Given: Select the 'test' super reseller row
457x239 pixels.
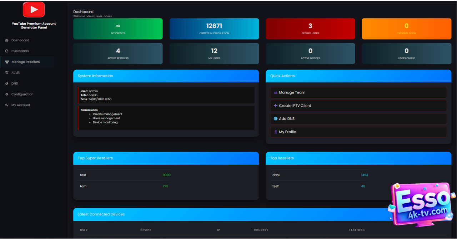Looking at the screenshot, I should click(x=125, y=175).
